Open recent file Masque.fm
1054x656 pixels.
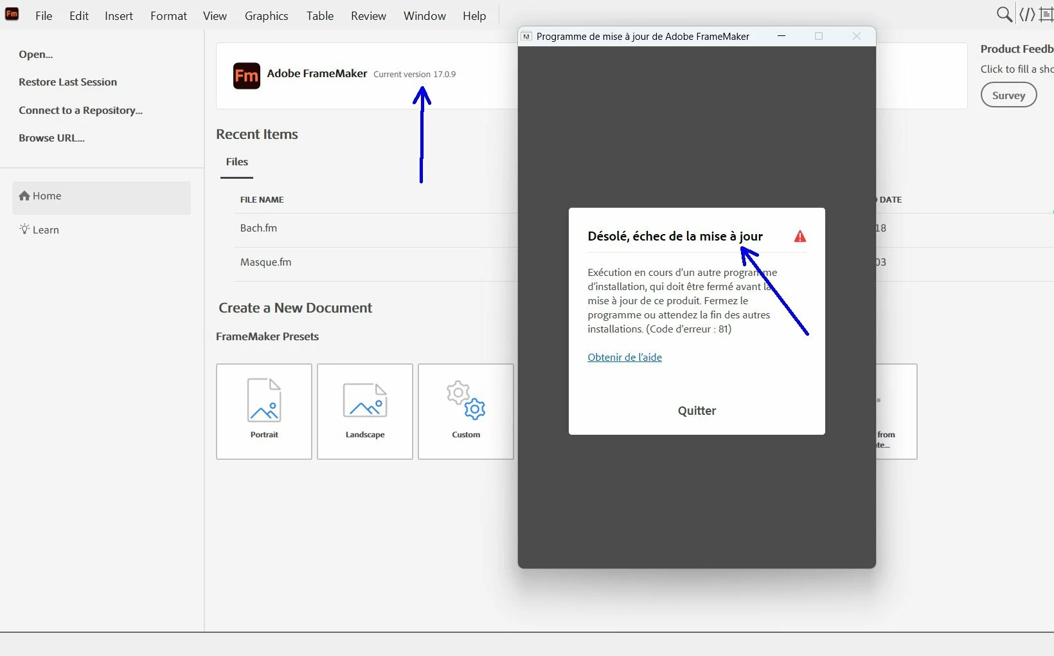coord(265,262)
